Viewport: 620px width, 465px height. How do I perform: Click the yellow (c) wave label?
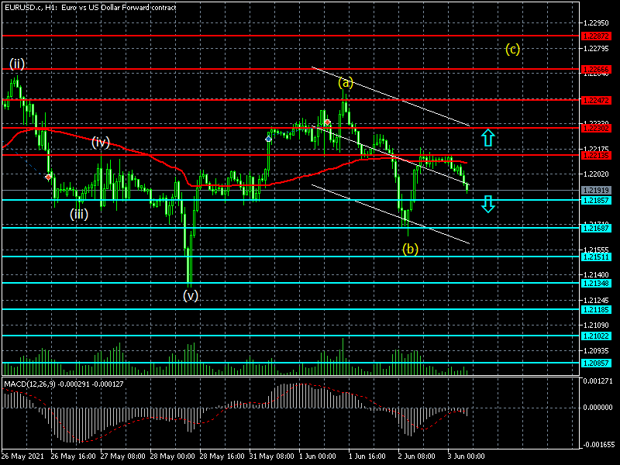[x=512, y=50]
